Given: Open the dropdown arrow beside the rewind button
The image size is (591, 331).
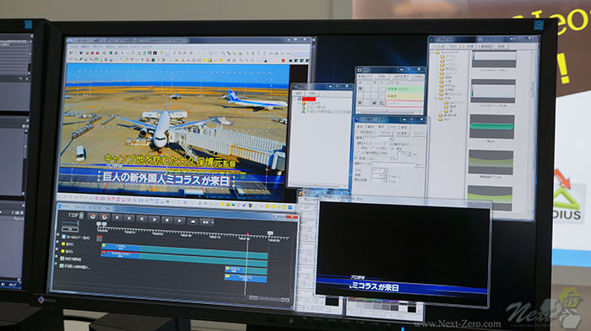Looking at the screenshot, I should click(x=213, y=222).
